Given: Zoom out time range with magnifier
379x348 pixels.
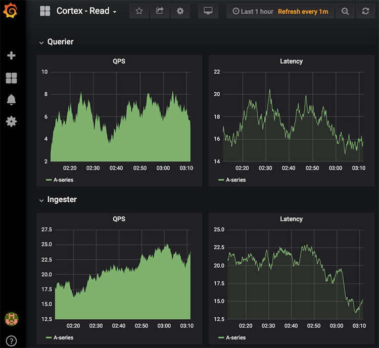Looking at the screenshot, I should [x=345, y=11].
